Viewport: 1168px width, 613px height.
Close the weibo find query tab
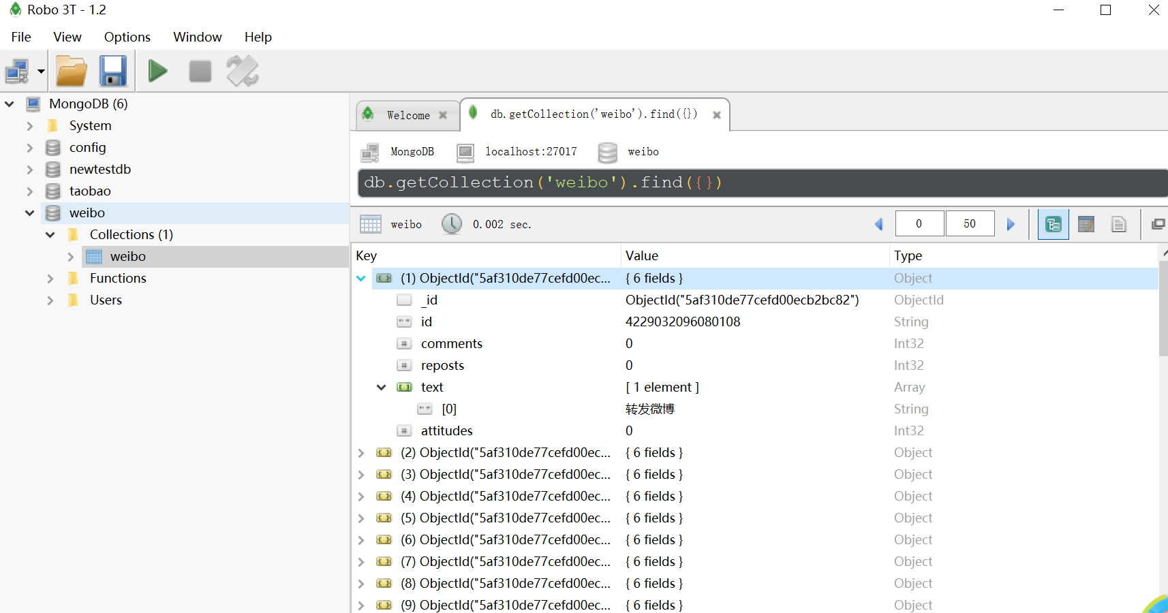tap(717, 115)
